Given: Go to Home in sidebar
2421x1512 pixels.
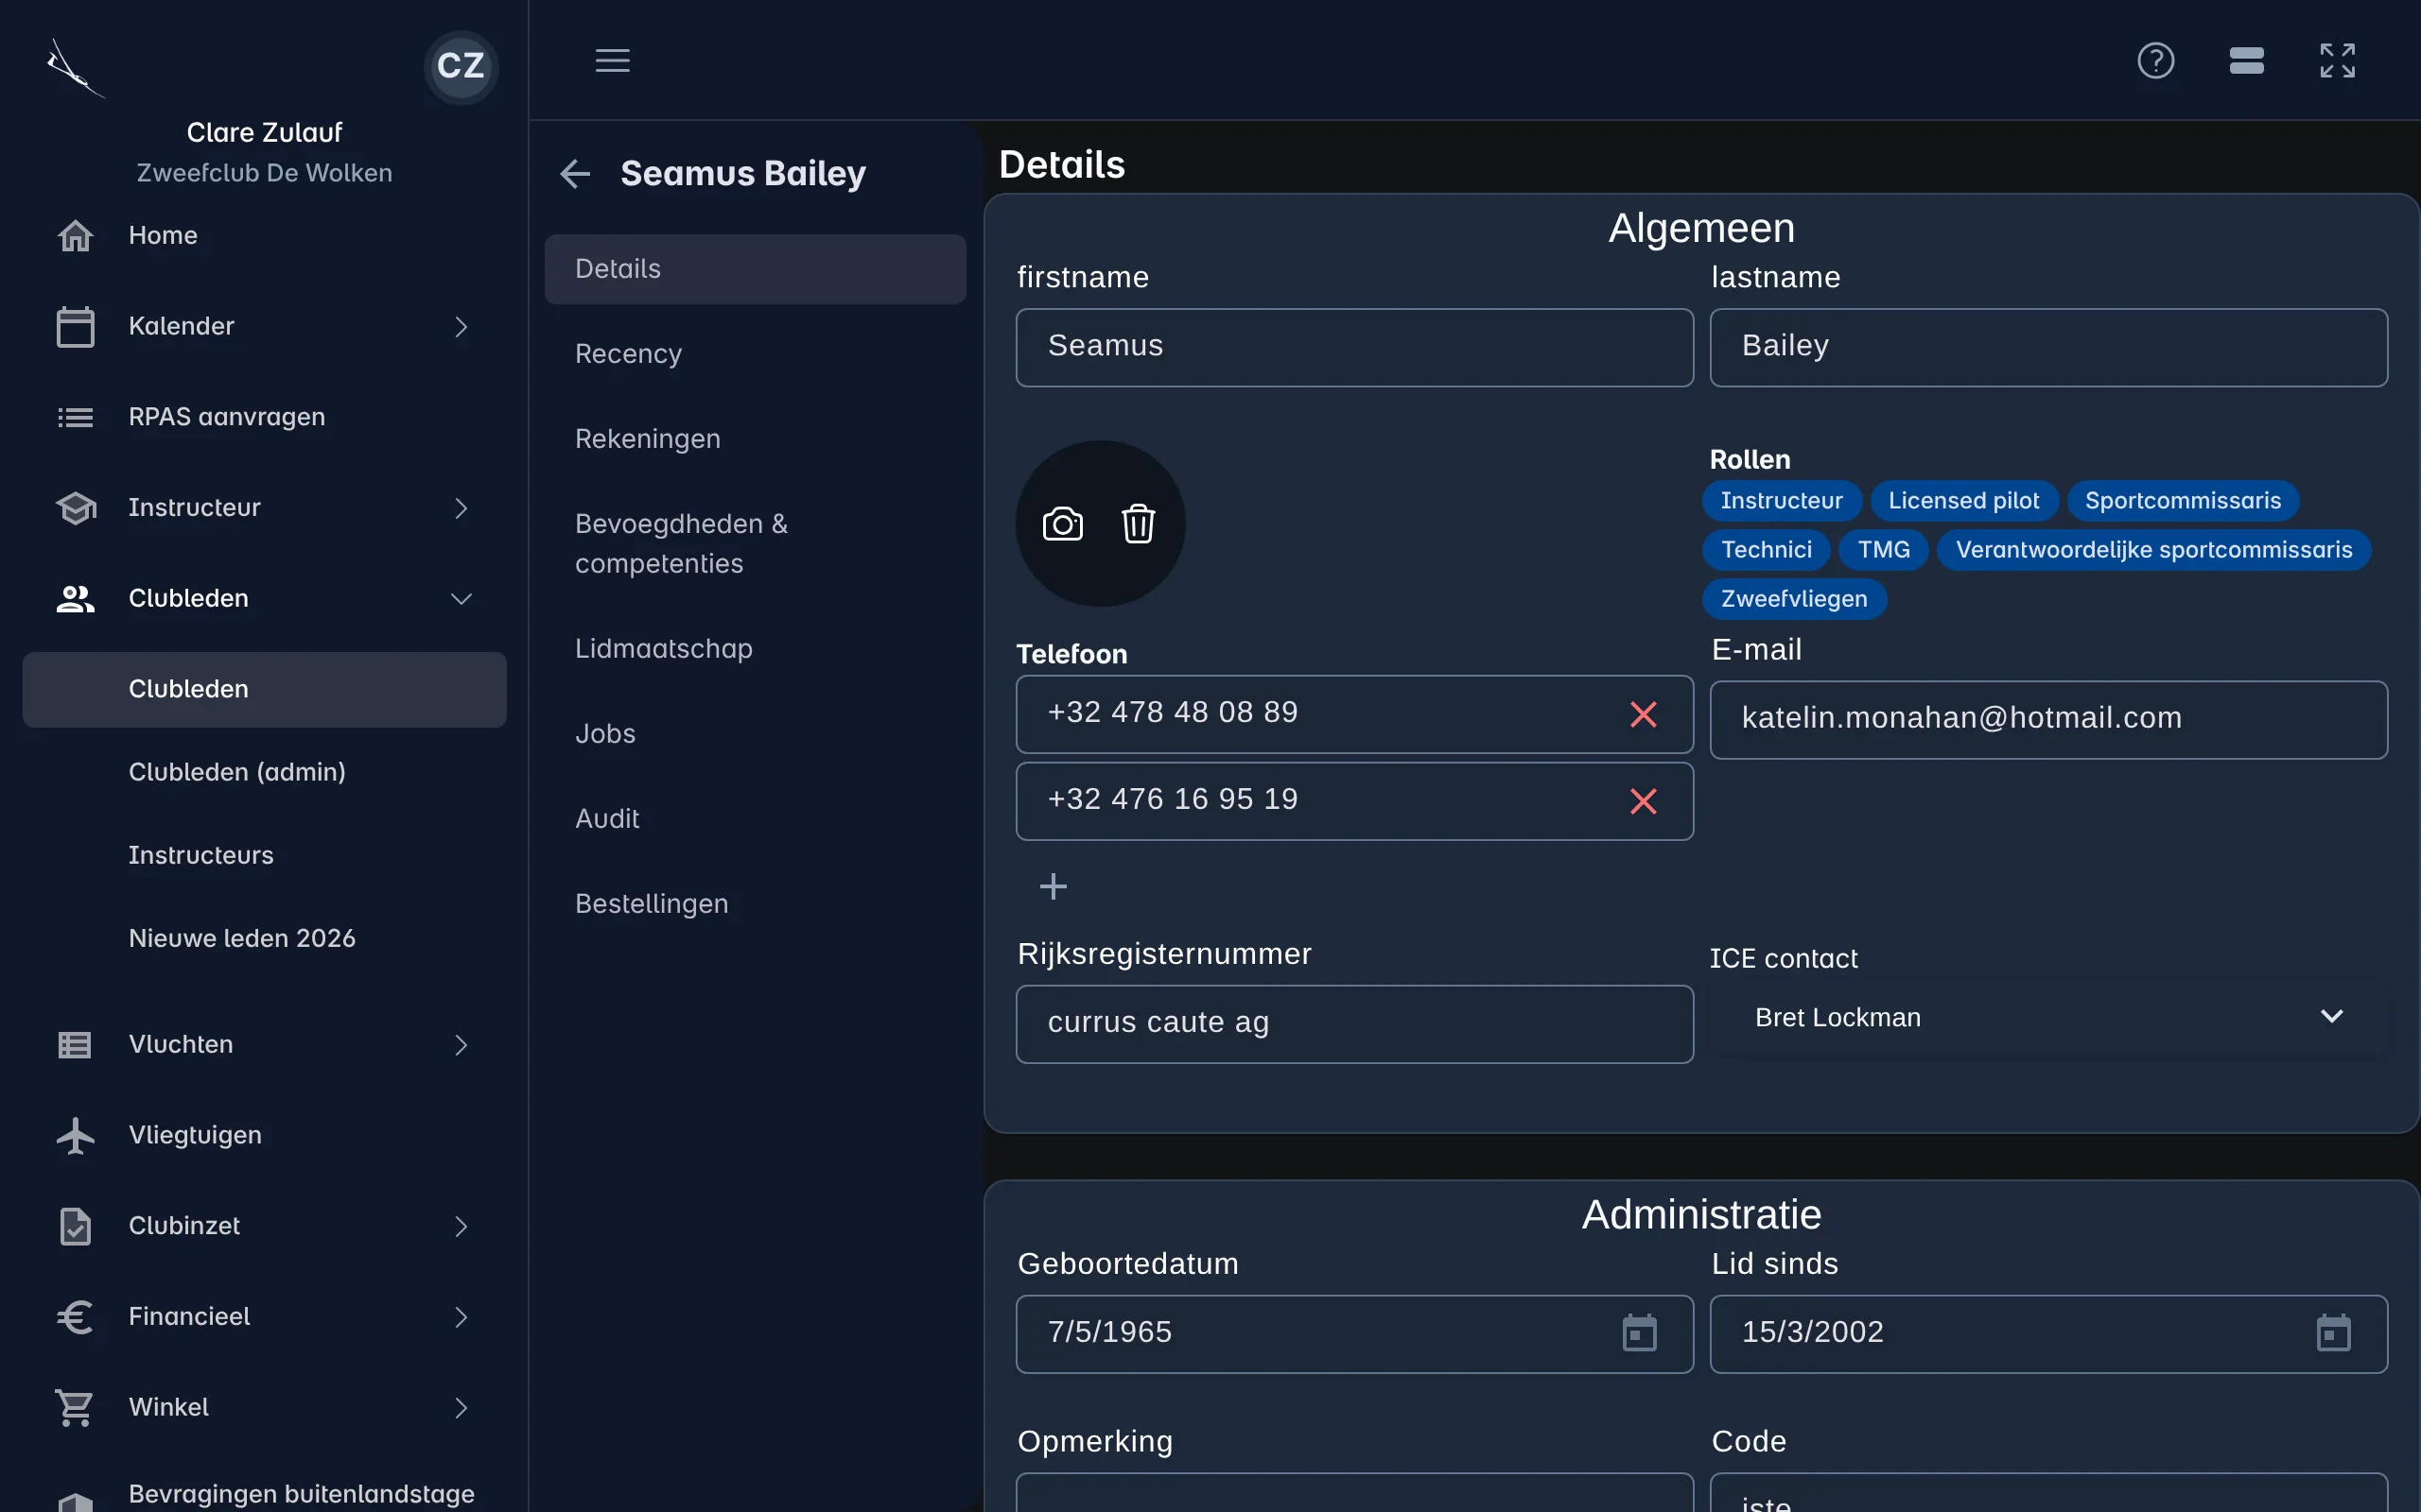Looking at the screenshot, I should coord(264,236).
